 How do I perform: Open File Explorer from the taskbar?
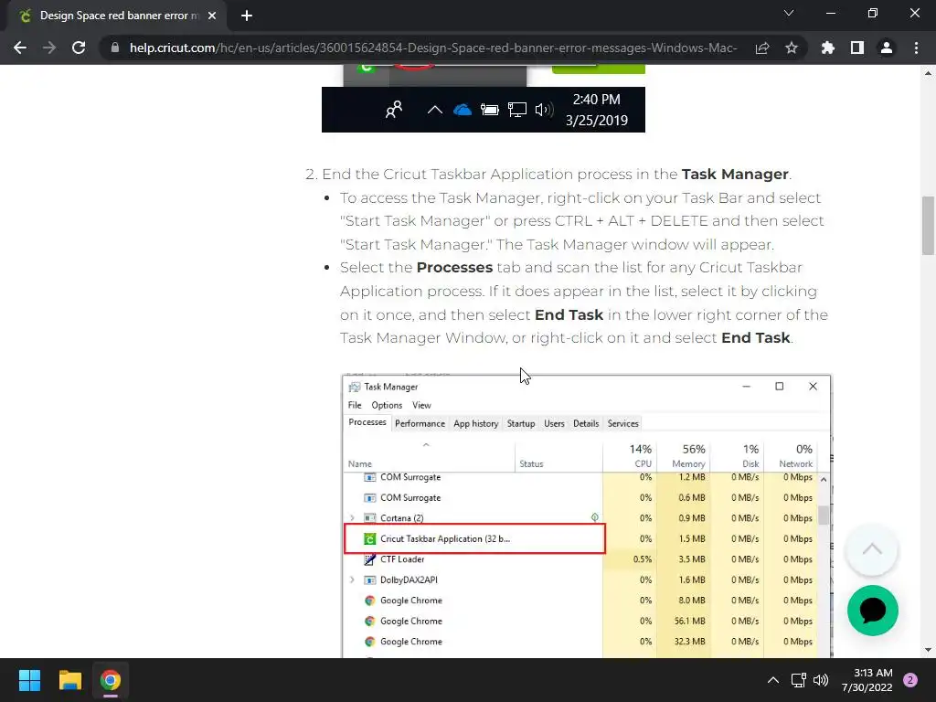tap(69, 680)
